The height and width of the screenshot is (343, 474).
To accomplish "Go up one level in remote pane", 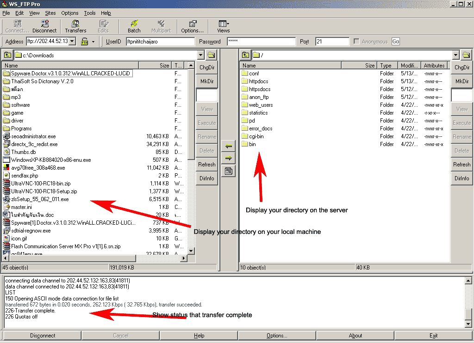I will 245,55.
